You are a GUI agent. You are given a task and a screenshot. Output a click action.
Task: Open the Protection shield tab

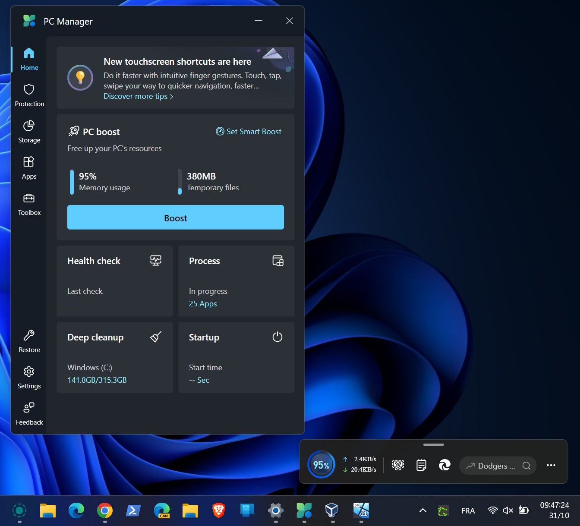(x=29, y=95)
